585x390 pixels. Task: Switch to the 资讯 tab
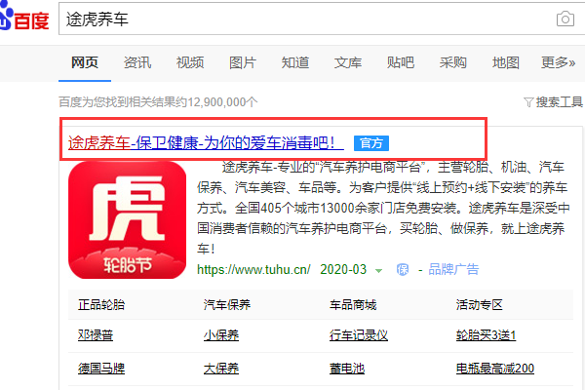point(137,63)
